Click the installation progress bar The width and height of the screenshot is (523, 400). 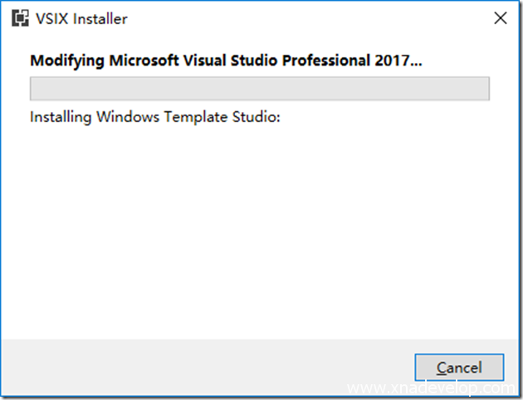point(259,89)
